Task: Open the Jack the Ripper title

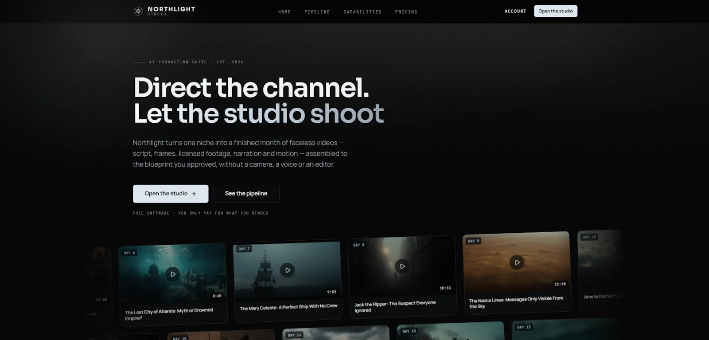Action: pos(395,306)
